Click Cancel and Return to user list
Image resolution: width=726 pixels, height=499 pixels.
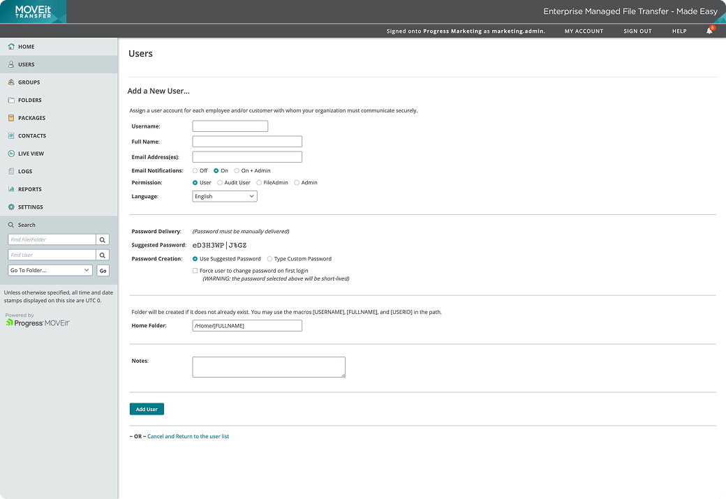click(188, 436)
